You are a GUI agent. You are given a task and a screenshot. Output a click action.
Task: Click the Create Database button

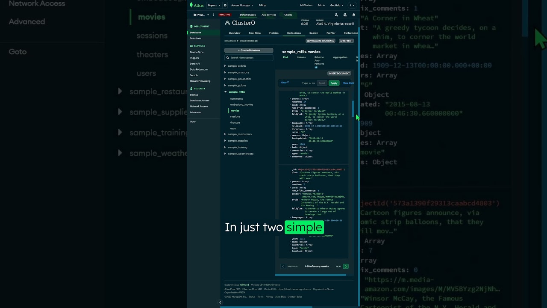249,50
